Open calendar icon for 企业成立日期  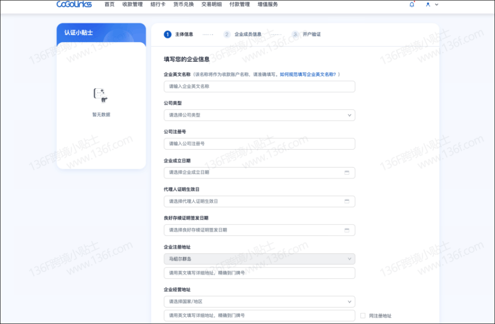(x=347, y=172)
